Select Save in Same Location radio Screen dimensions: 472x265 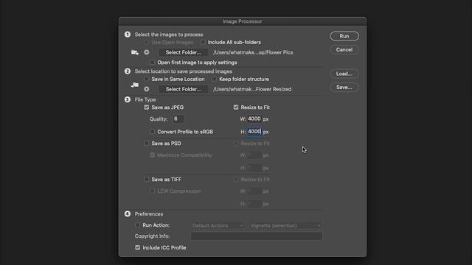(x=147, y=79)
